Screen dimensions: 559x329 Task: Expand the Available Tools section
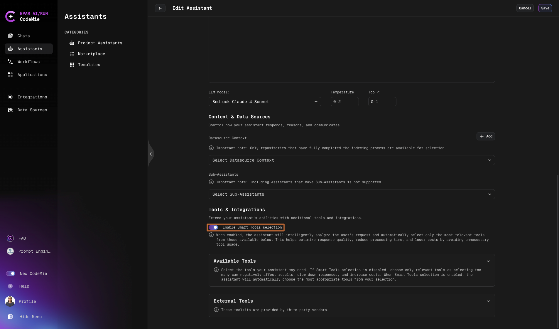tap(488, 261)
